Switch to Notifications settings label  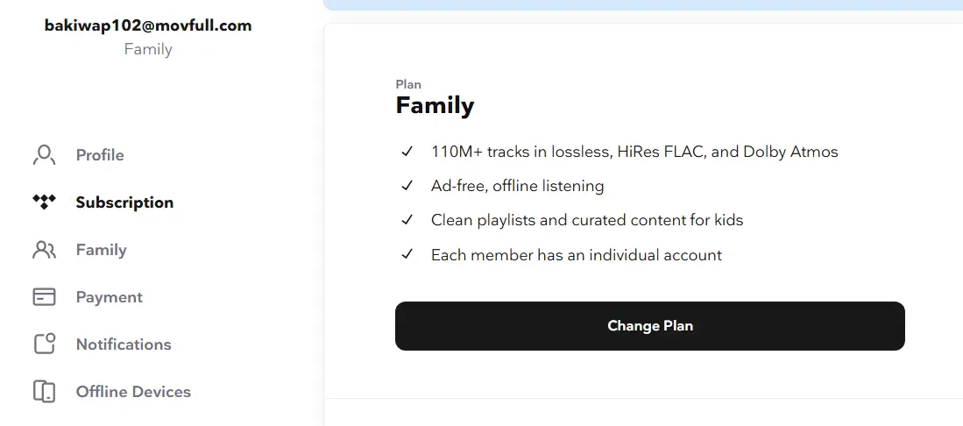point(124,344)
